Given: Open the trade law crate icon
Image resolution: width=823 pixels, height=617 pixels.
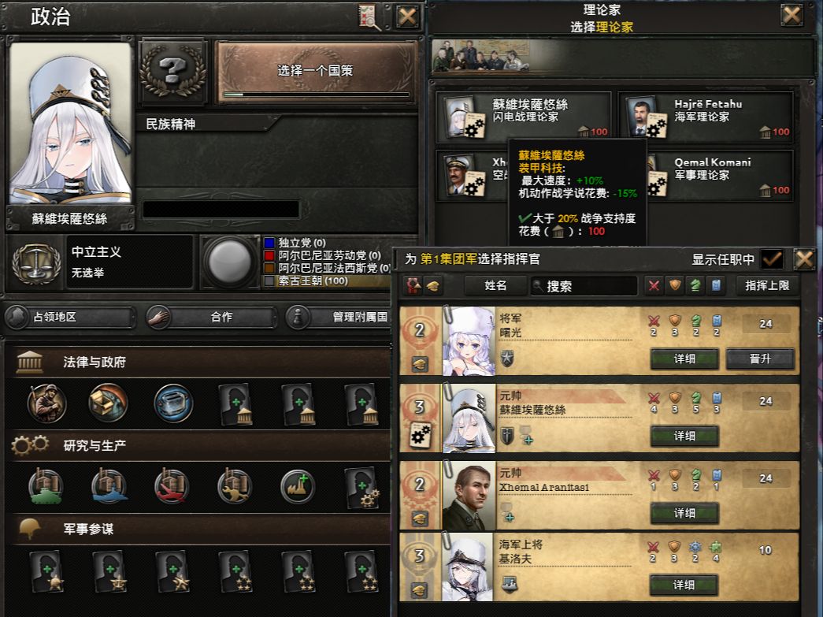Looking at the screenshot, I should click(x=109, y=403).
